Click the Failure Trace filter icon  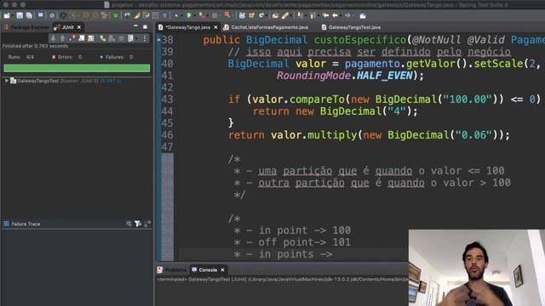tap(138, 224)
